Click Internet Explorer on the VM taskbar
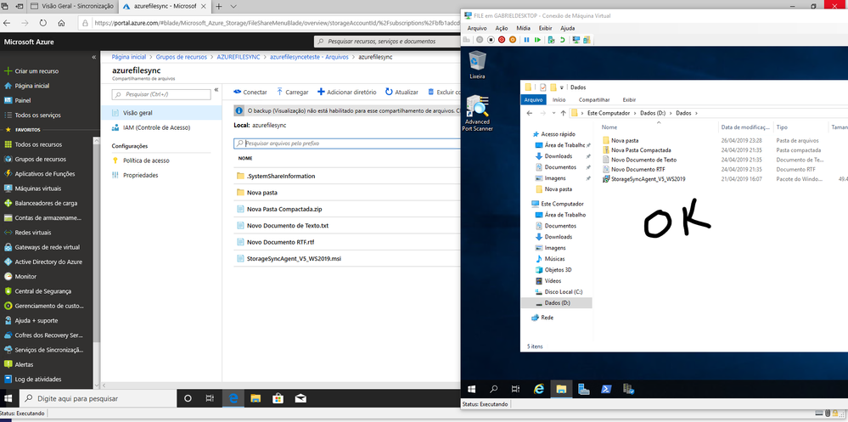The height and width of the screenshot is (422, 848). (x=539, y=388)
